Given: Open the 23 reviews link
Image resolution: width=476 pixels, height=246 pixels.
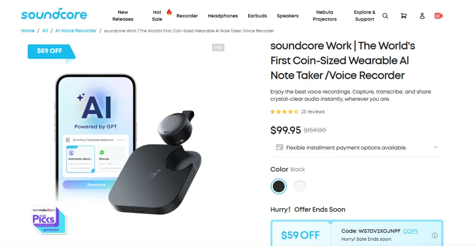Looking at the screenshot, I should tap(313, 112).
